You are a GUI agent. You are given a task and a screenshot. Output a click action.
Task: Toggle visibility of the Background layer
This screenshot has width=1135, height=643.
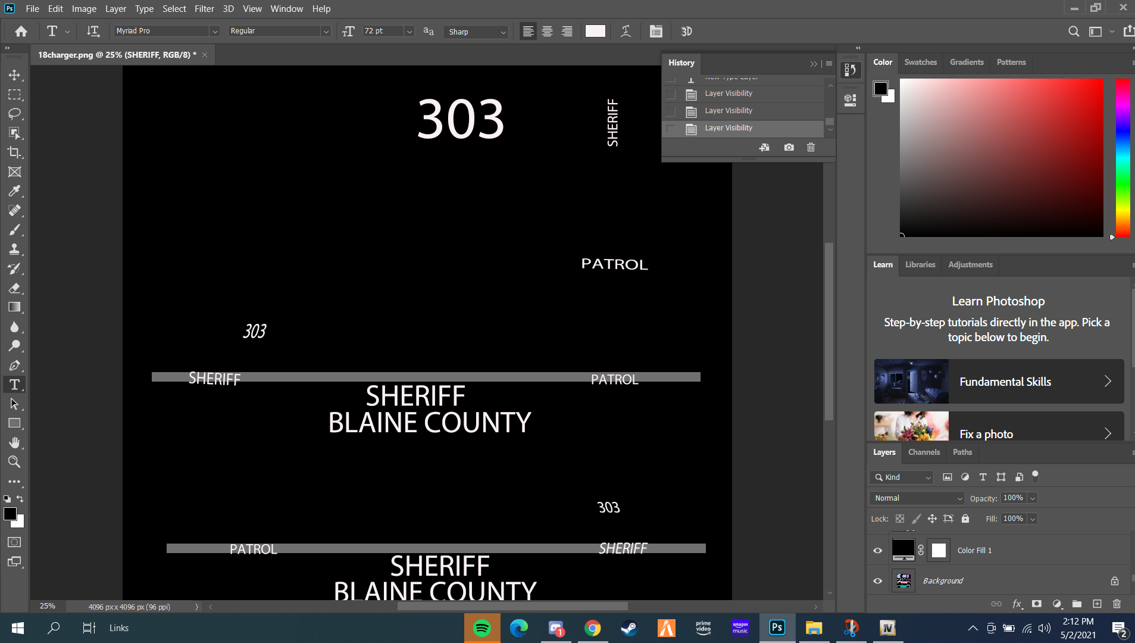[877, 581]
